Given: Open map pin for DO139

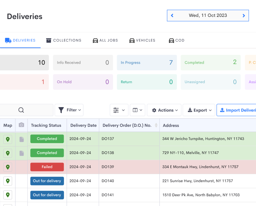Looking at the screenshot, I should coord(8,167).
